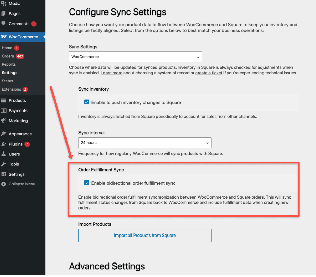316x277 pixels.
Task: Collapse the admin sidebar menu
Action: click(18, 184)
